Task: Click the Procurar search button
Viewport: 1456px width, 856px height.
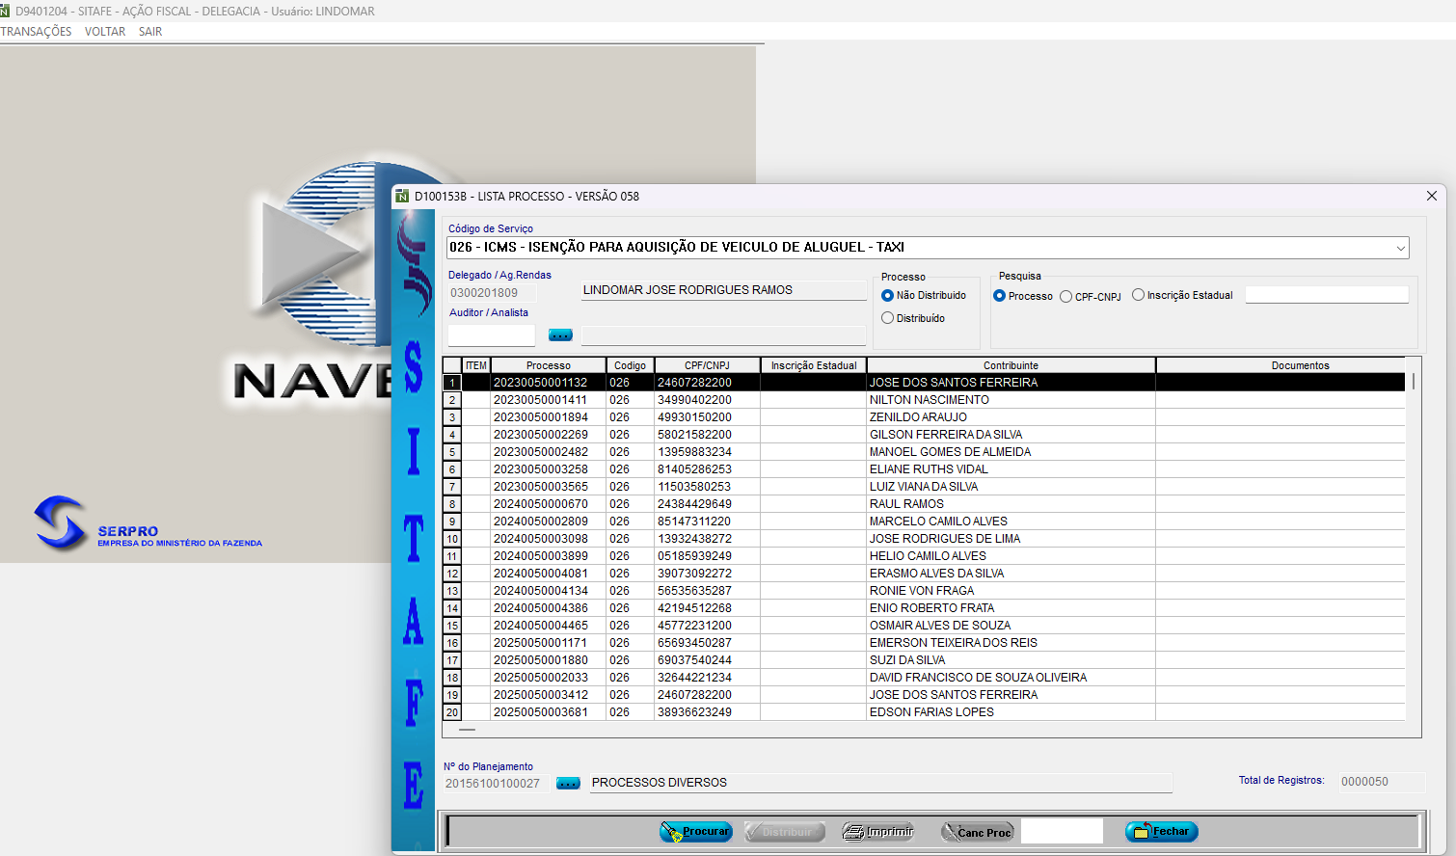Action: [x=696, y=831]
